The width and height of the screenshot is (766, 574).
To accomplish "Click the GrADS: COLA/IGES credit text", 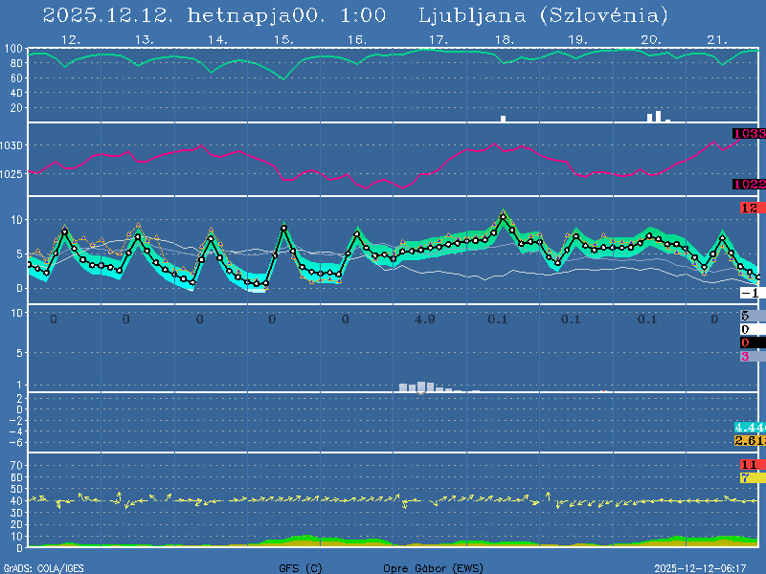I will click(43, 567).
